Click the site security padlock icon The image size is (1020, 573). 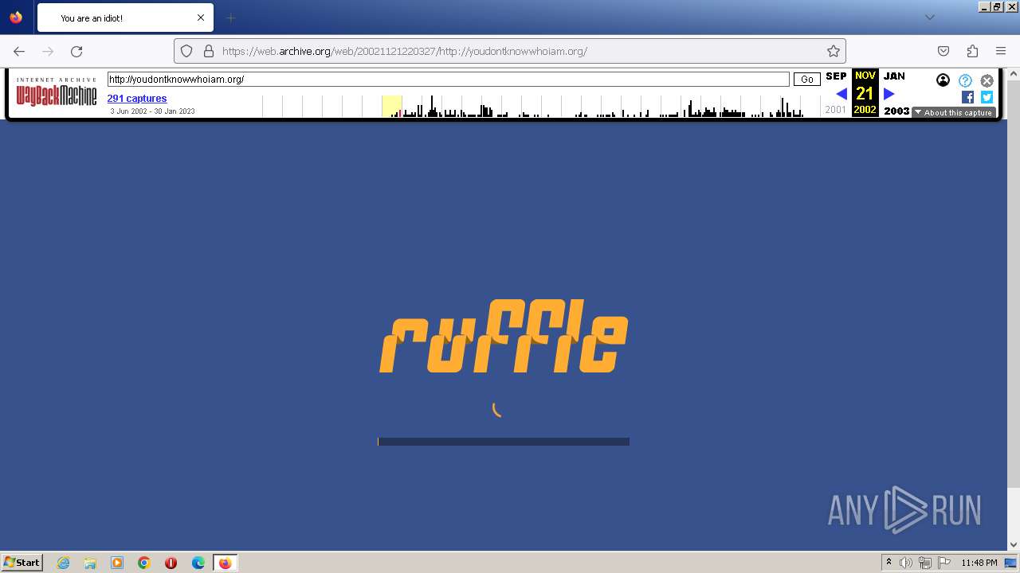209,51
